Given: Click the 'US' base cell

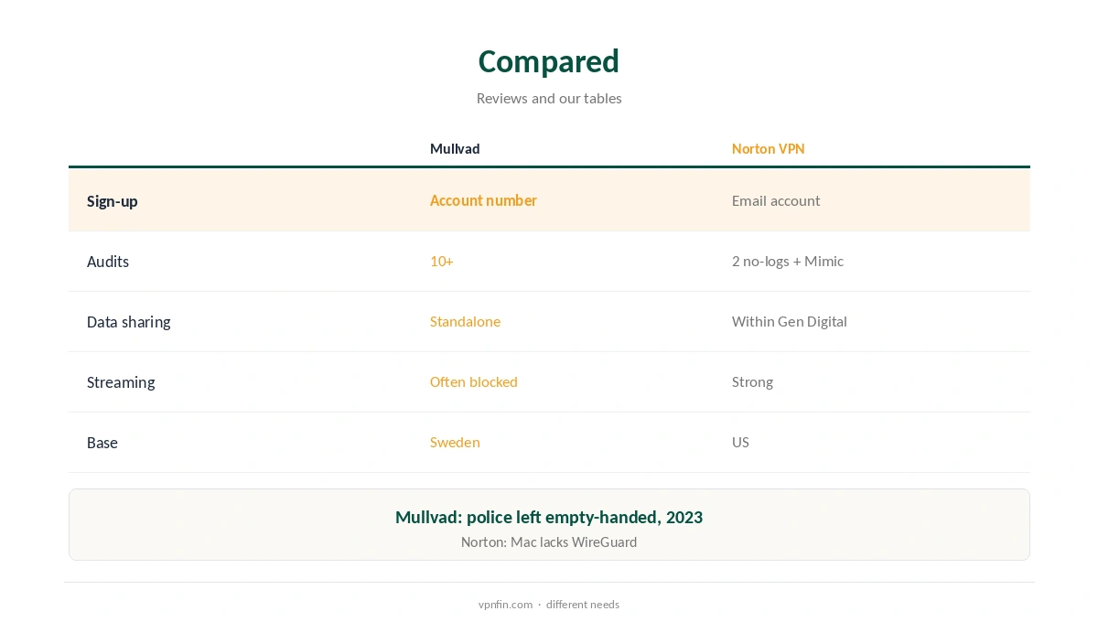Looking at the screenshot, I should point(740,442).
